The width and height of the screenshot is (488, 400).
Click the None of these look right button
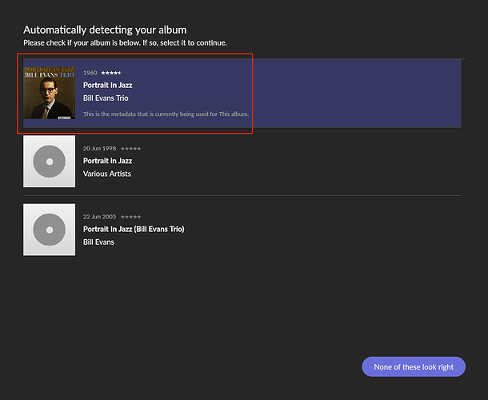click(414, 366)
